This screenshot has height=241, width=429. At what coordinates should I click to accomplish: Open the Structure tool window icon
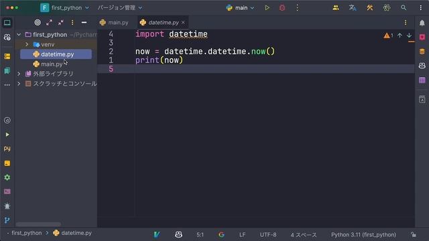[x=7, y=56]
